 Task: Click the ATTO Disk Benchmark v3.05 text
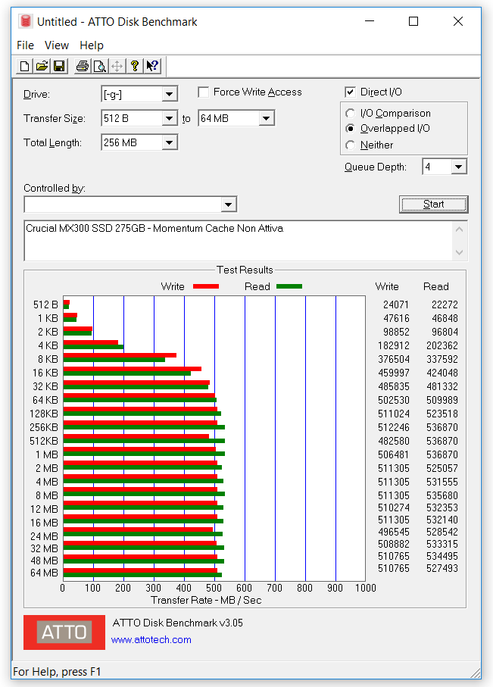pyautogui.click(x=177, y=623)
